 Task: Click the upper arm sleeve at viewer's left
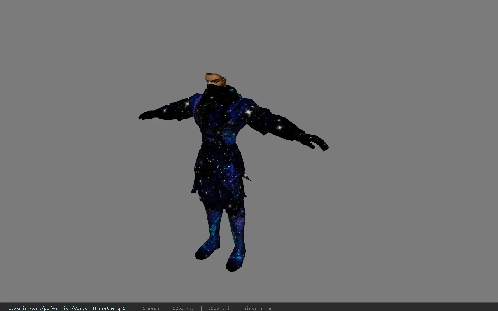176,109
